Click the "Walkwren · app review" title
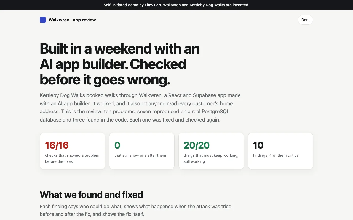Viewport: 353px width, 220px height. point(72,20)
